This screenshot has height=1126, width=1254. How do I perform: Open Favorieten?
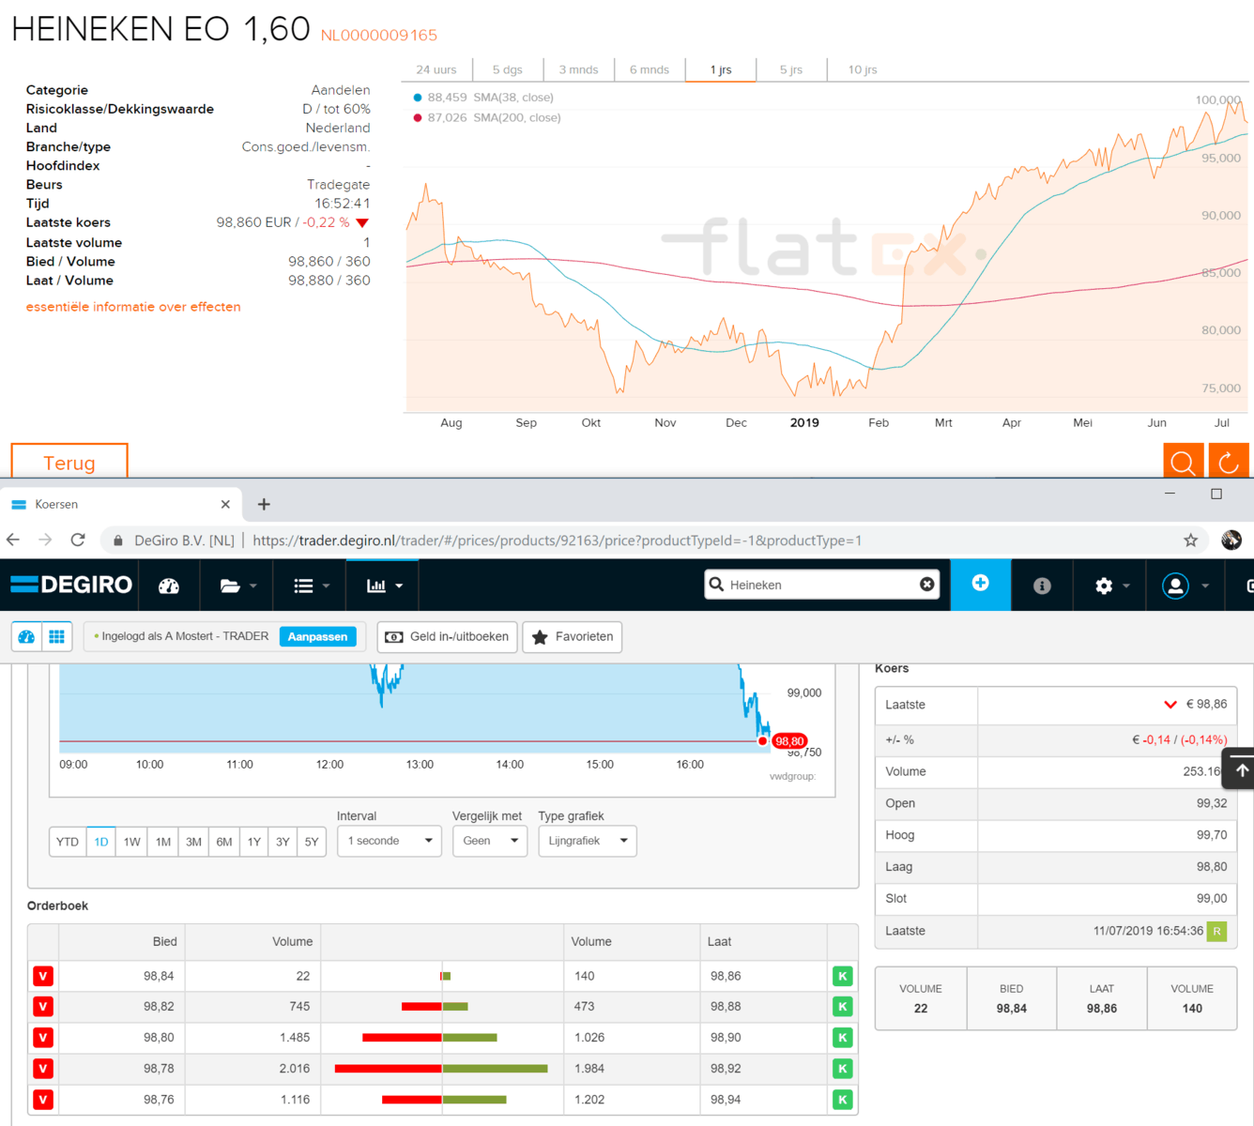[x=572, y=637]
